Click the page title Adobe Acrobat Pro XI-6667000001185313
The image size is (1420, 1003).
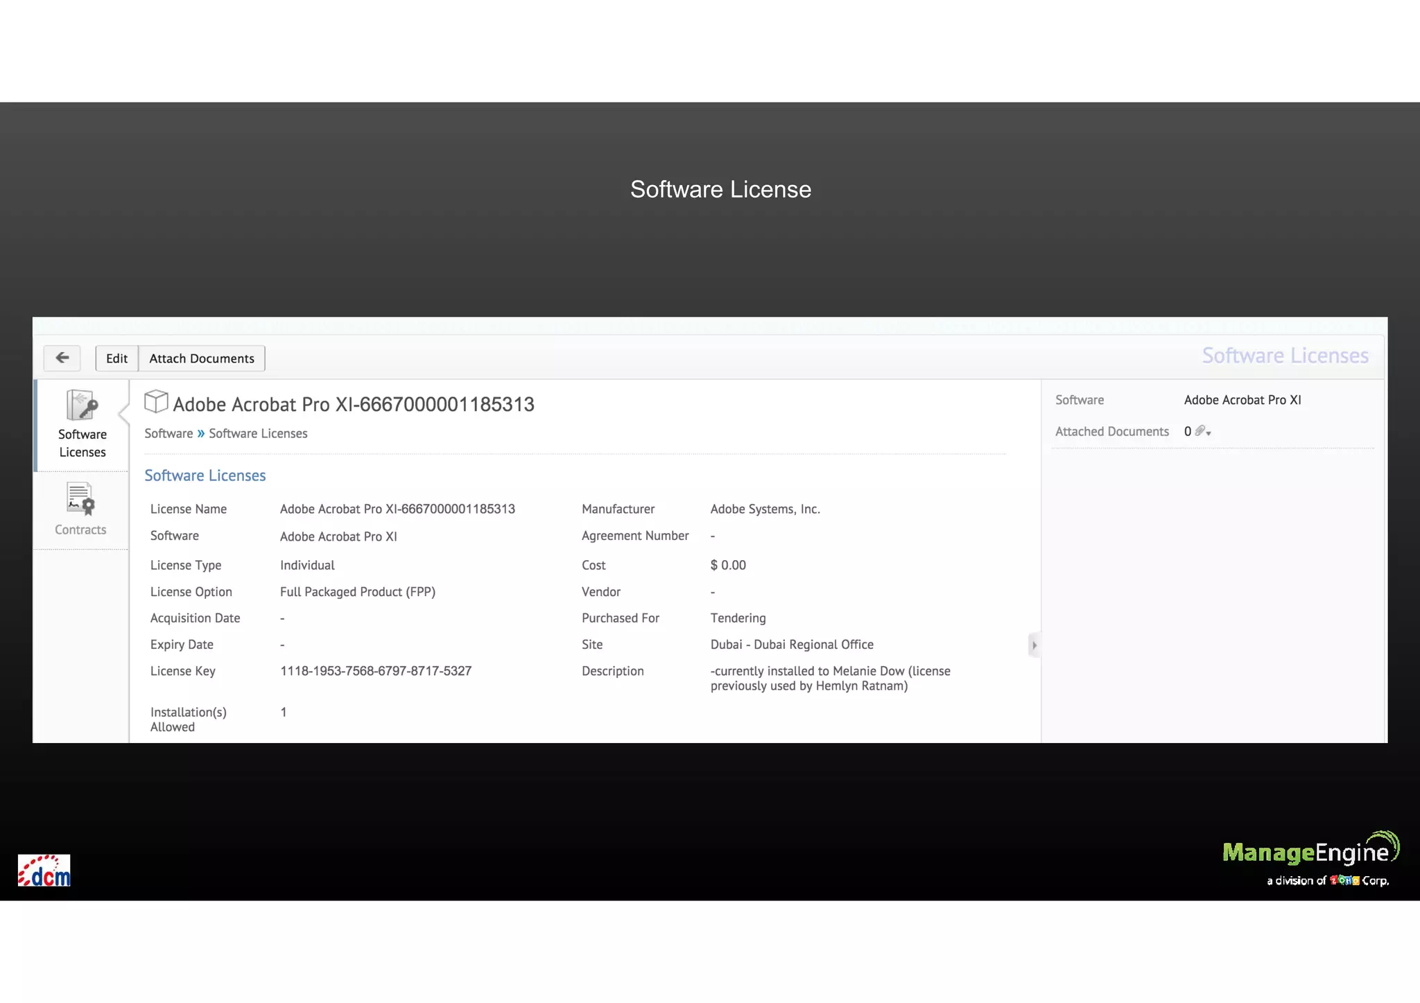pyautogui.click(x=354, y=404)
